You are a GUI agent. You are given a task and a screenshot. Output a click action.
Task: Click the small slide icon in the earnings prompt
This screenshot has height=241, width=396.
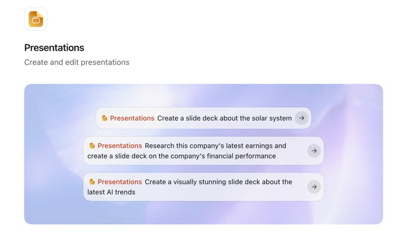coord(92,146)
